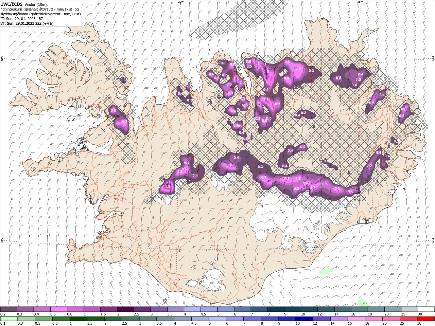Viewport: 435px width, 326px height.
Task: Click the initial time line 'IT: Sun. 29. 01. 2023 18Z'
Action: [x=22, y=19]
